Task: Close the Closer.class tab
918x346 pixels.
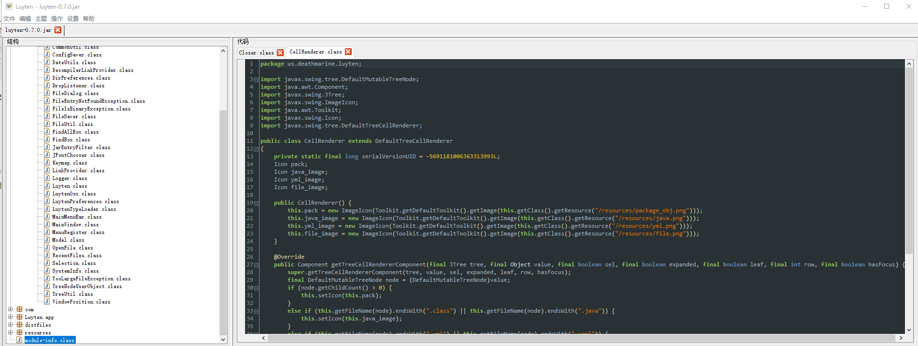Action: pyautogui.click(x=280, y=53)
